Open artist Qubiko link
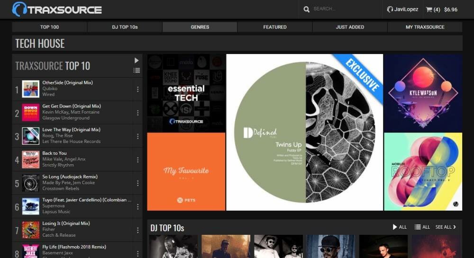Screen dimensions: 474x258 [50, 89]
